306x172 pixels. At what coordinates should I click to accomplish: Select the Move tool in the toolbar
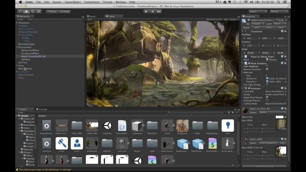tap(26, 11)
